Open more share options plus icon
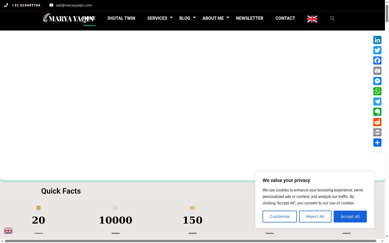 click(377, 143)
